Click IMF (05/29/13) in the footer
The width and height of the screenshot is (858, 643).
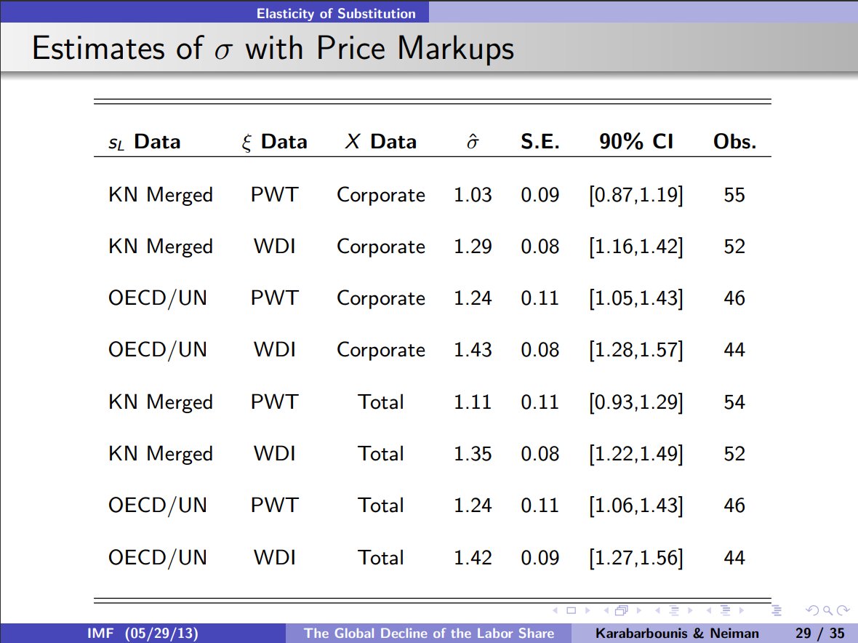[x=143, y=633]
